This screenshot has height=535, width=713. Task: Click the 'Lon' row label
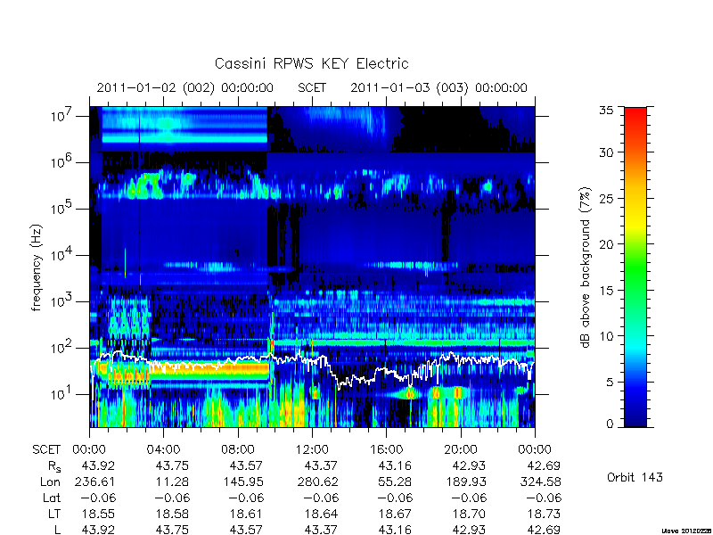50,481
